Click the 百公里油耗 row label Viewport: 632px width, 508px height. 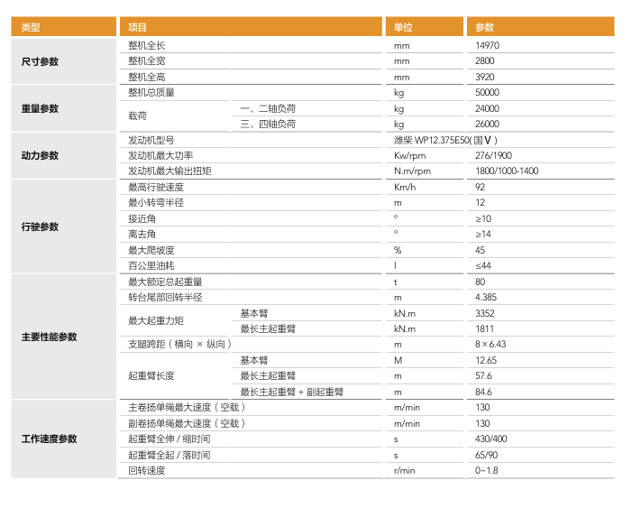coord(151,265)
